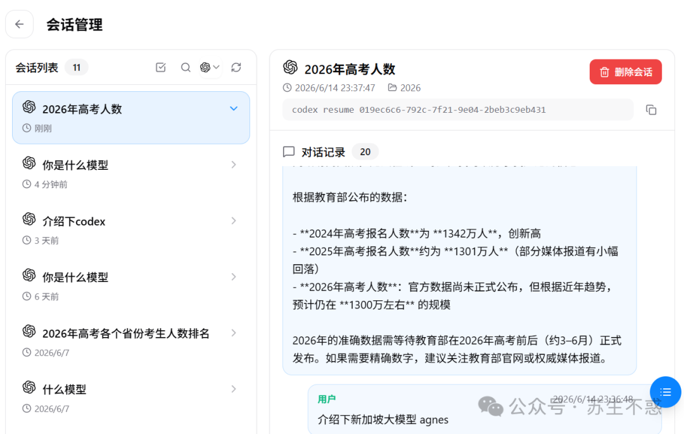Click the 2026 folder icon
Screen dimensions: 684x434
click(392, 87)
